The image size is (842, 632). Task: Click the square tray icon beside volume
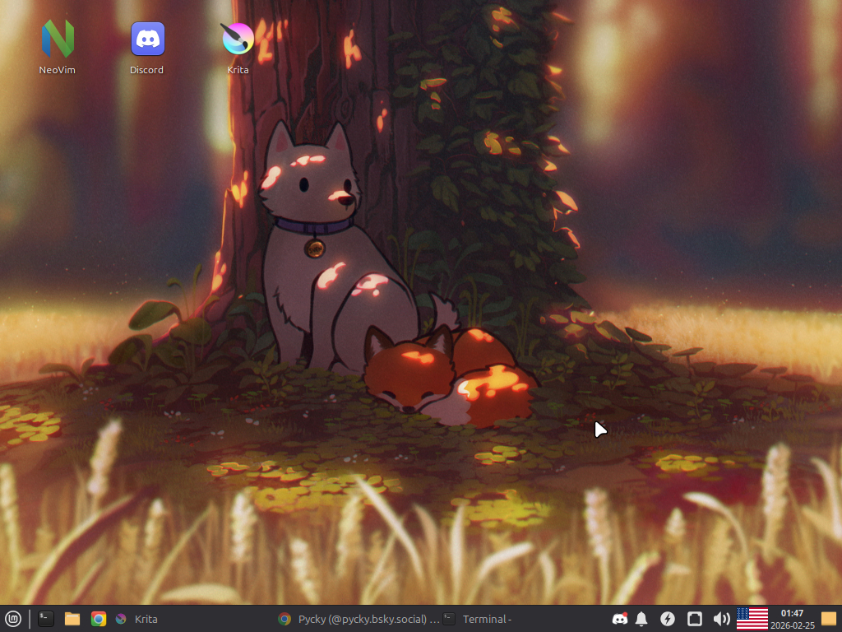pos(695,619)
